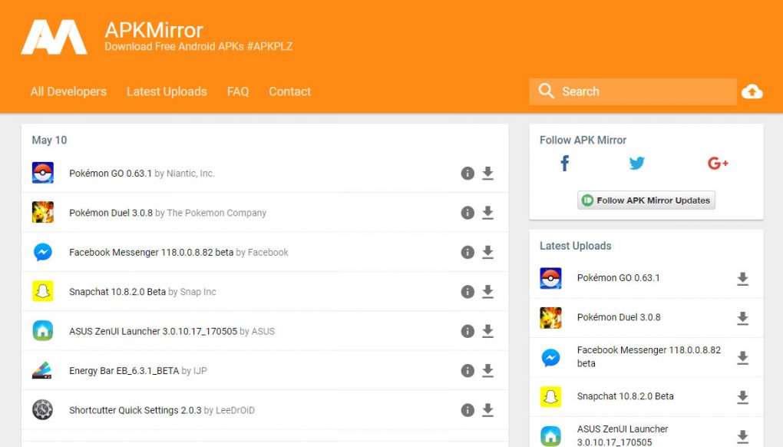Click inside the Search field
The image size is (783, 447).
633,91
